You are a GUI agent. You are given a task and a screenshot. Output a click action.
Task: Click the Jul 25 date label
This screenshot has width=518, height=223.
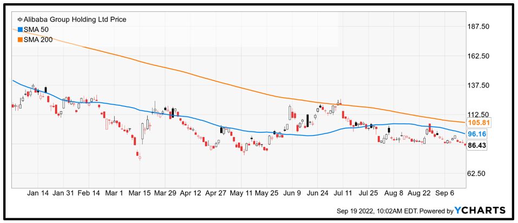click(369, 193)
